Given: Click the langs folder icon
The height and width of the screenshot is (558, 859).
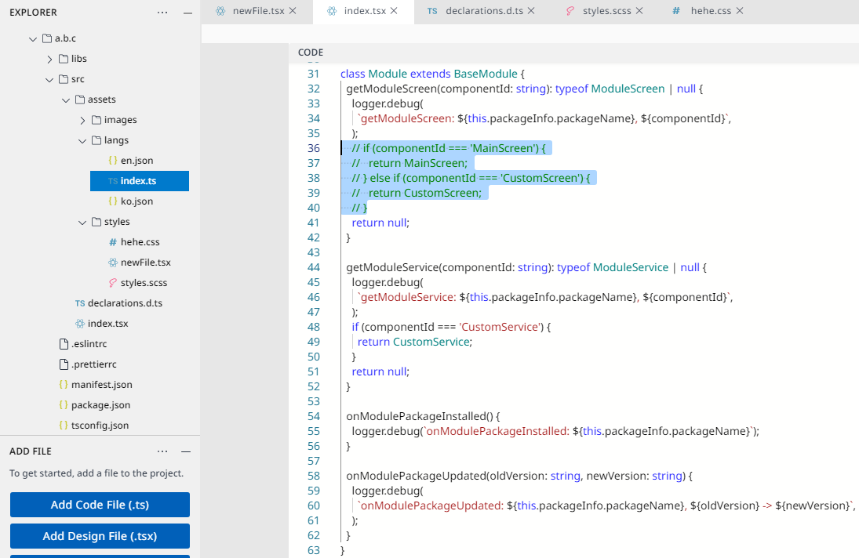Looking at the screenshot, I should [x=96, y=140].
